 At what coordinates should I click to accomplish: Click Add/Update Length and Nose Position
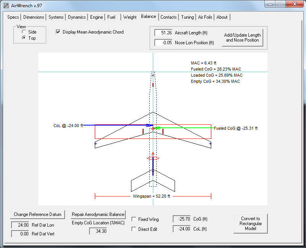click(x=243, y=38)
